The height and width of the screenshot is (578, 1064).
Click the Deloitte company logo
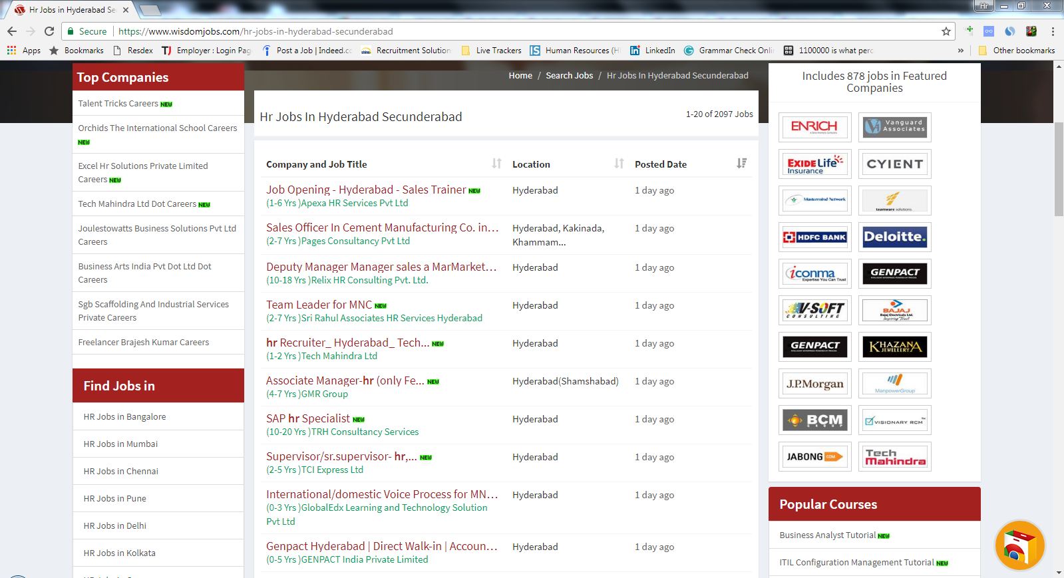(894, 237)
